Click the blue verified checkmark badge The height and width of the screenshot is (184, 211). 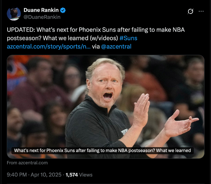pyautogui.click(x=63, y=10)
